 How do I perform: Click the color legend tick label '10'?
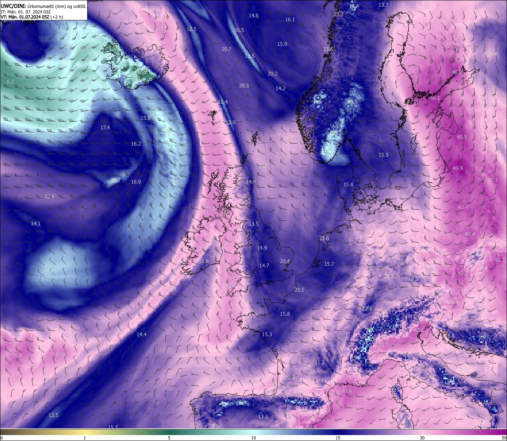click(x=253, y=438)
